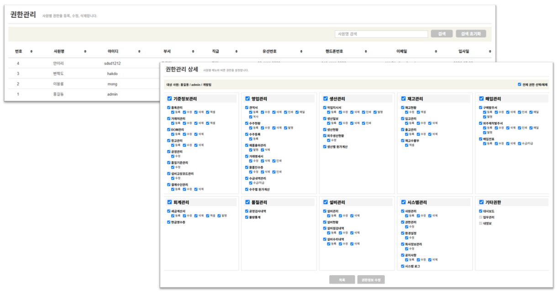The width and height of the screenshot is (558, 293).
Task: Uncheck the BOM관리 checkbox
Action: [x=169, y=129]
